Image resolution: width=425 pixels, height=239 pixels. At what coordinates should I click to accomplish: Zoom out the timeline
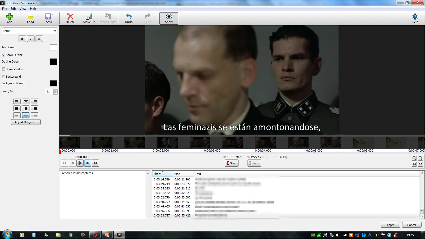tap(414, 158)
